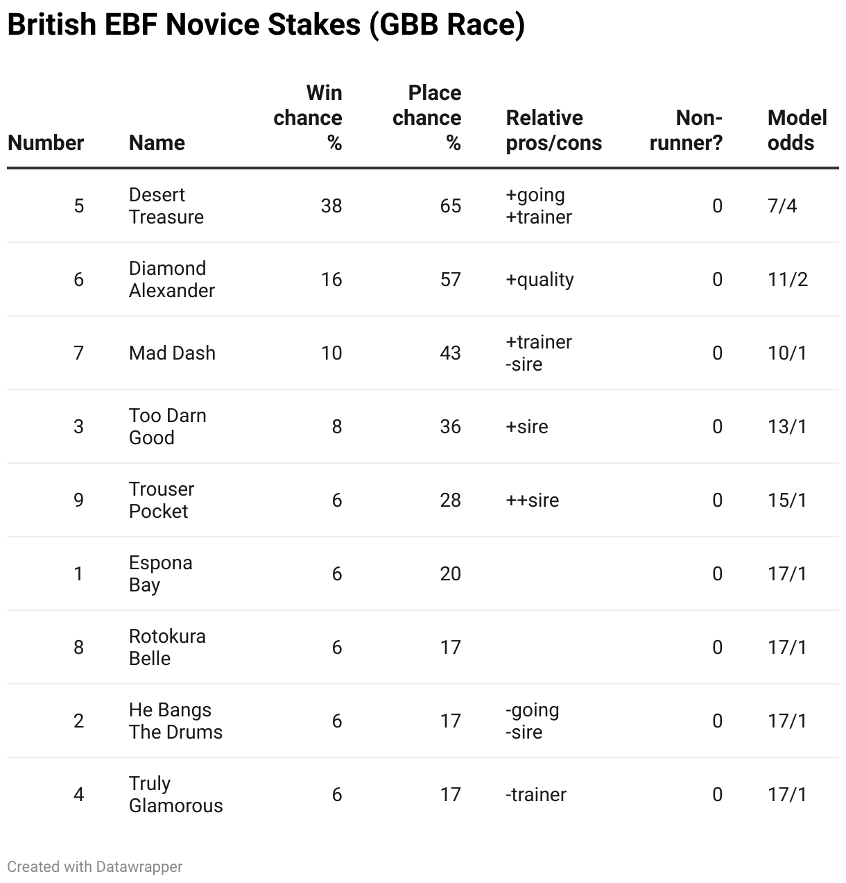Click the Non-runner? column header
Image resolution: width=846 pixels, height=883 pixels.
point(686,131)
